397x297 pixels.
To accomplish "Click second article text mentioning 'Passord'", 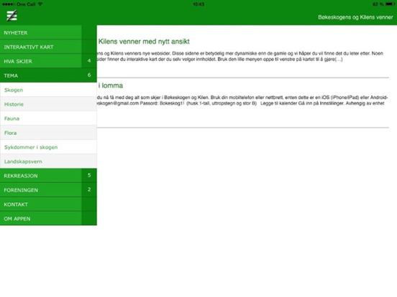I will [242, 100].
